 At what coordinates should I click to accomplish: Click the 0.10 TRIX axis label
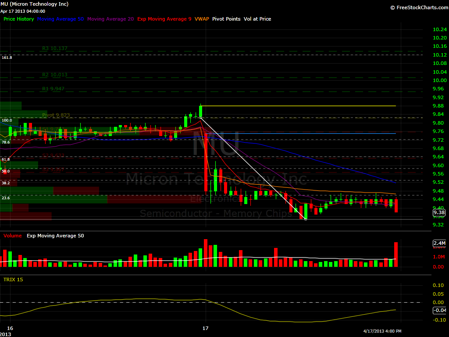(x=438, y=285)
